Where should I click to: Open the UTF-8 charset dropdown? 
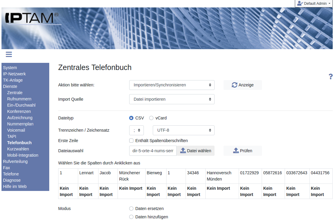pos(183,130)
